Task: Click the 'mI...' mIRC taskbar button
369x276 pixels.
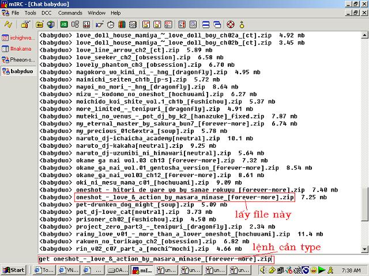Action: pyautogui.click(x=142, y=270)
